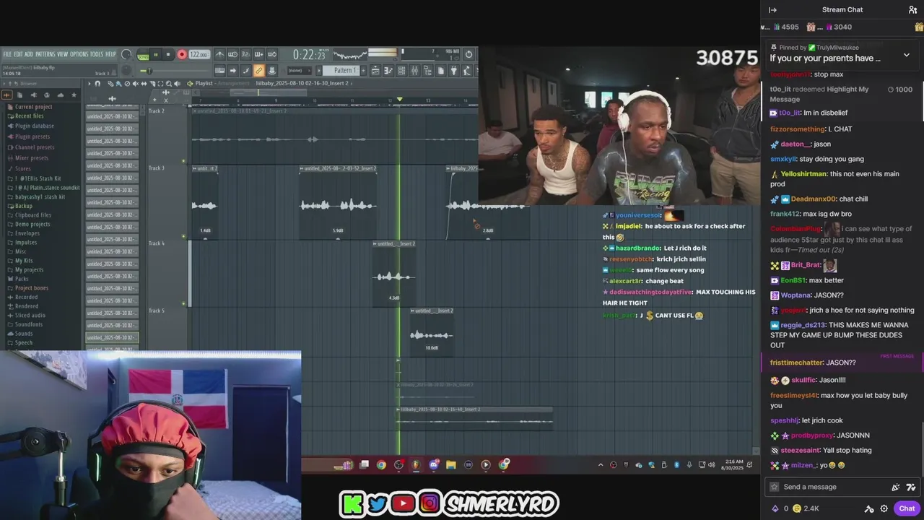Click the purple Chat button

pyautogui.click(x=907, y=508)
